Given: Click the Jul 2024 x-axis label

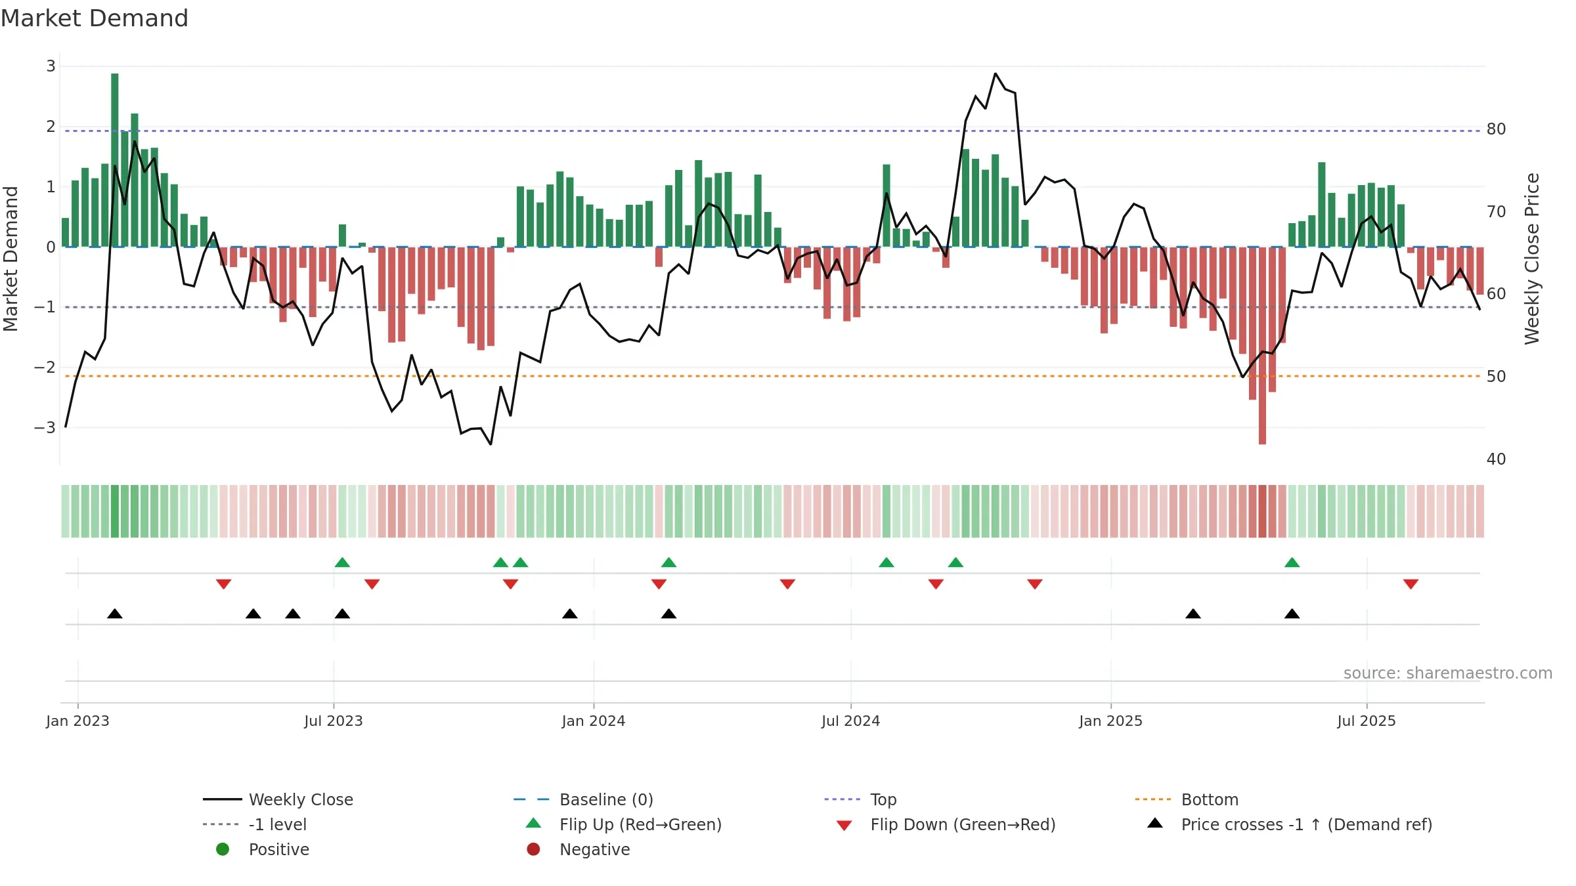Looking at the screenshot, I should [x=851, y=721].
